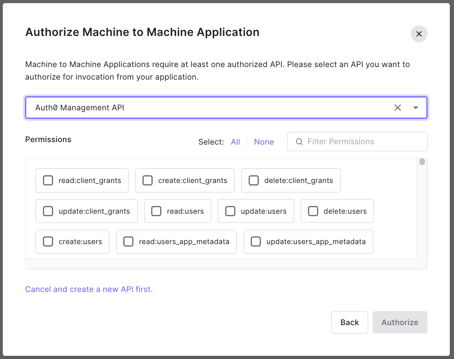Image resolution: width=454 pixels, height=359 pixels.
Task: Check update:client_grants permission
Action: click(x=48, y=211)
